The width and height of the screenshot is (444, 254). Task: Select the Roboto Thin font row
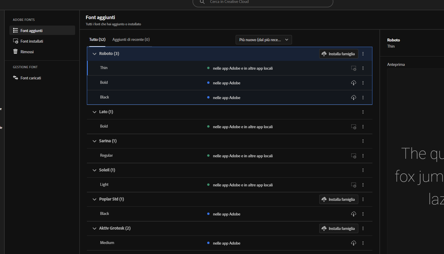(229, 68)
